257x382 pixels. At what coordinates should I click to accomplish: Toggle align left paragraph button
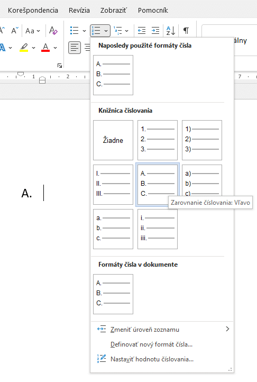pos(75,47)
